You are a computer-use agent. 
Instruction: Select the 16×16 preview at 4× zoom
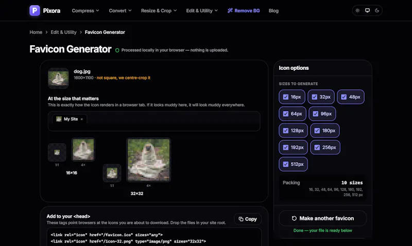pos(83,149)
